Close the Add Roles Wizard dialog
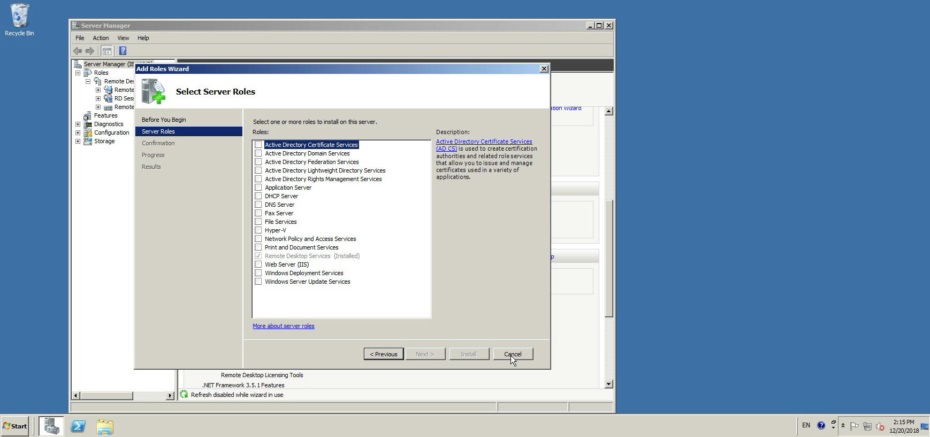 coord(544,69)
